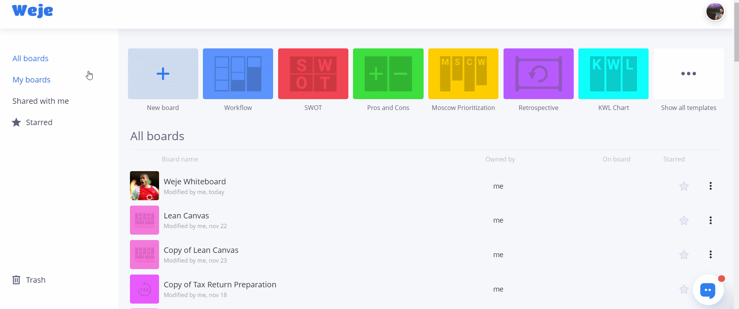The image size is (739, 309).
Task: Open options menu for Copy of Lean Canvas
Action: [x=711, y=254]
